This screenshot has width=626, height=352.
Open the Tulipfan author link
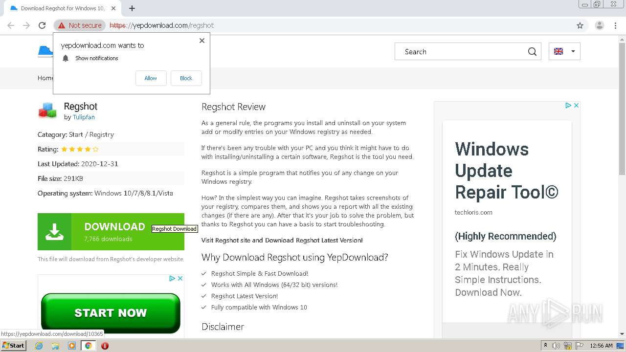[x=84, y=117]
